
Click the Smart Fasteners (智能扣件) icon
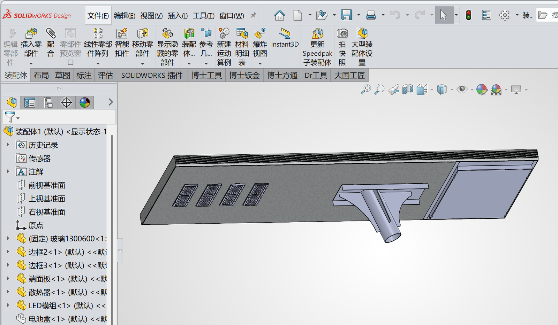[x=122, y=33]
